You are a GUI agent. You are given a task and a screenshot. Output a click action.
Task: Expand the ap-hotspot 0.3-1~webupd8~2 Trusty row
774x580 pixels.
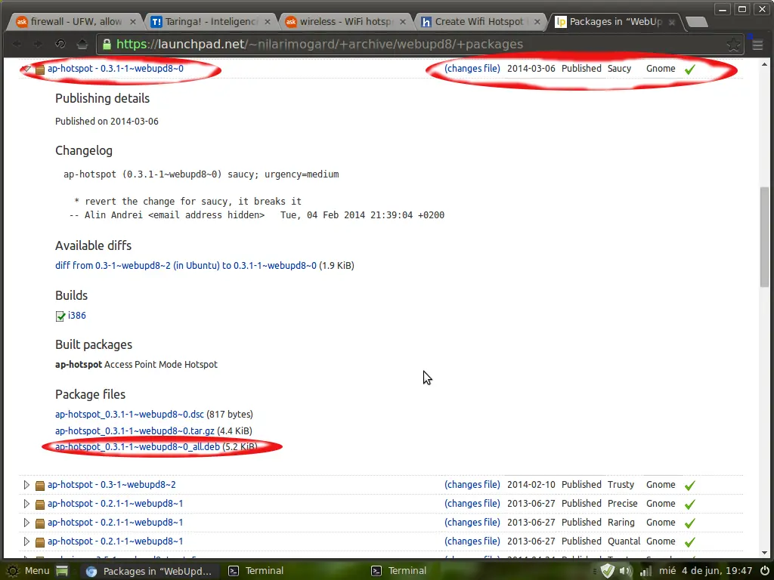(x=26, y=485)
